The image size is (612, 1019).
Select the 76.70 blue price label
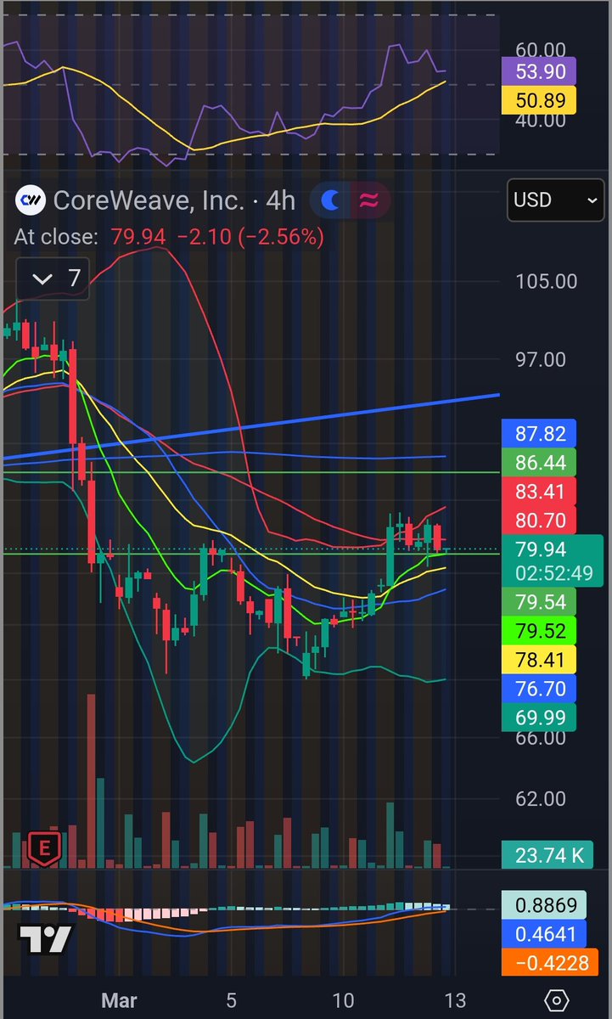pos(540,688)
